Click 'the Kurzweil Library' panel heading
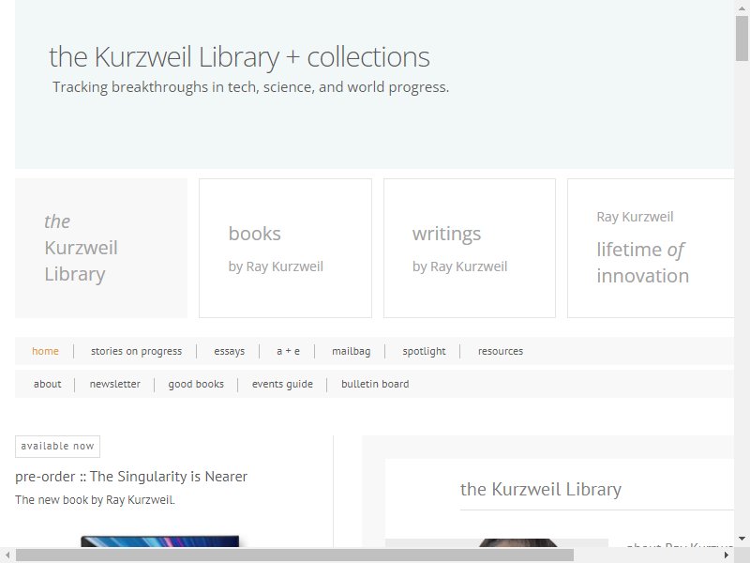750x563 pixels. click(541, 489)
